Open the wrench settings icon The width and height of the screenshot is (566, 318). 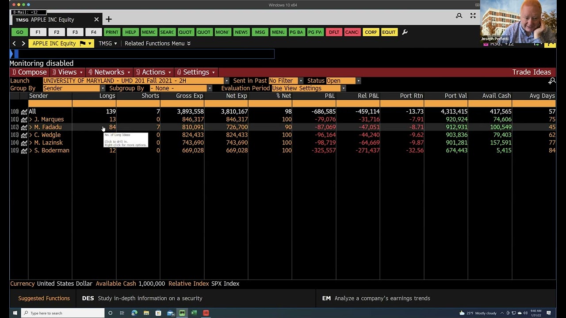[x=405, y=32]
